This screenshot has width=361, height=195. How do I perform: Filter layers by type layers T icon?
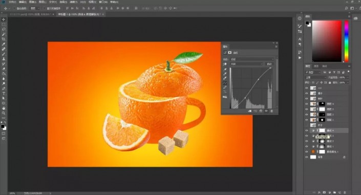pyautogui.click(x=334, y=72)
